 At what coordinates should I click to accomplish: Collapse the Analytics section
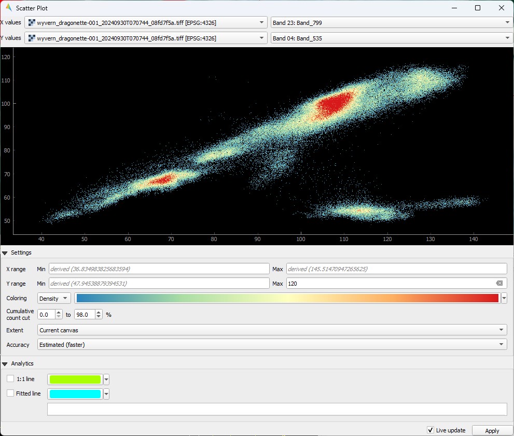click(x=5, y=364)
